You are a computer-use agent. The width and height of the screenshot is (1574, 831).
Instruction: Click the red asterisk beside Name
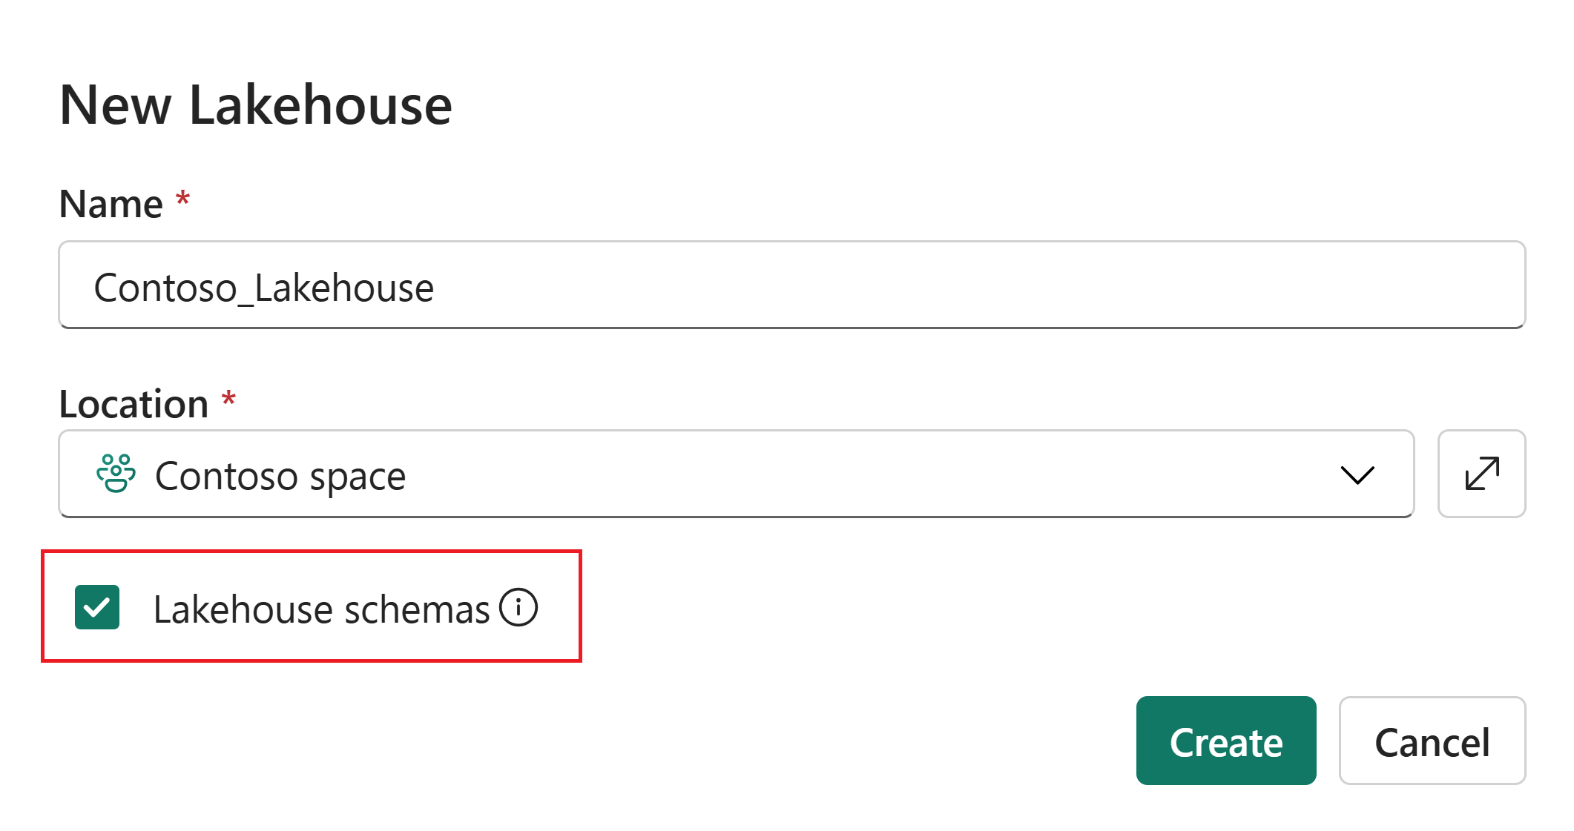pos(182,199)
